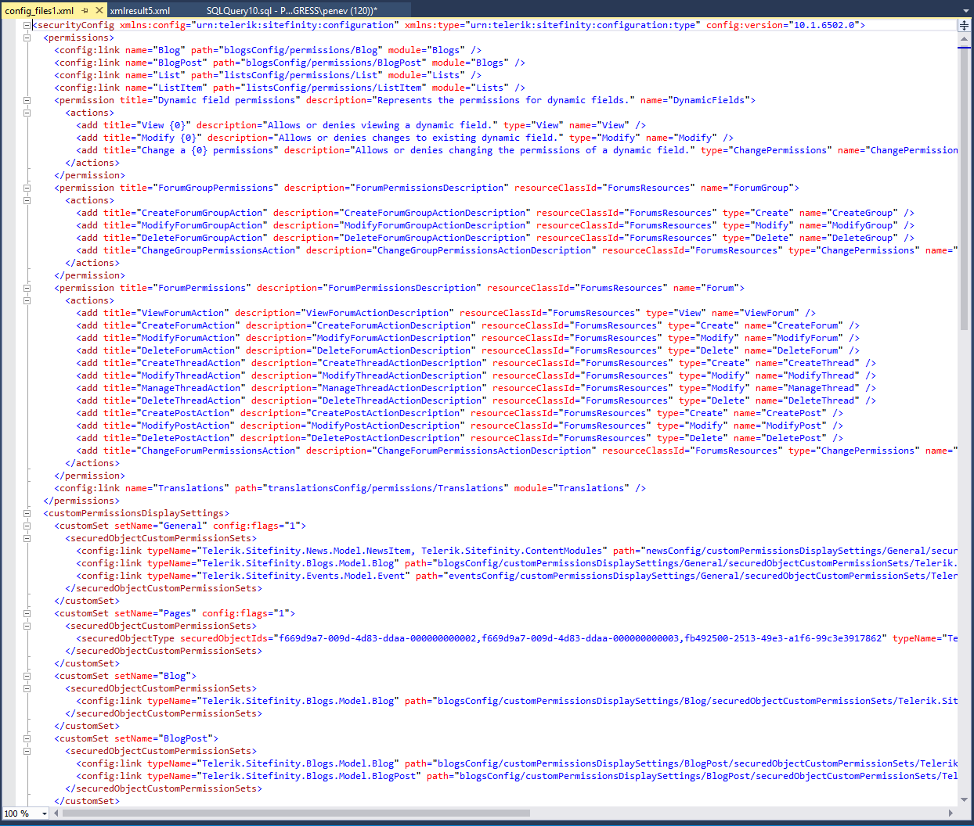Collapse securedObjectCustomPermissionSets under General customSet
This screenshot has height=826, width=974.
(x=27, y=538)
